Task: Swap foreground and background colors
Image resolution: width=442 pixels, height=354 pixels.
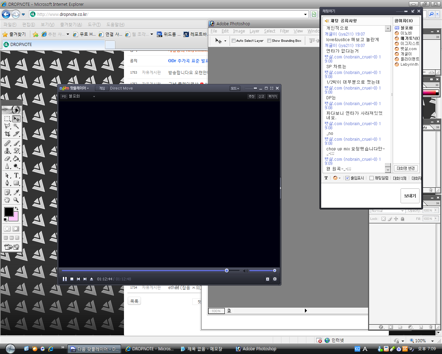Action: pos(17,208)
